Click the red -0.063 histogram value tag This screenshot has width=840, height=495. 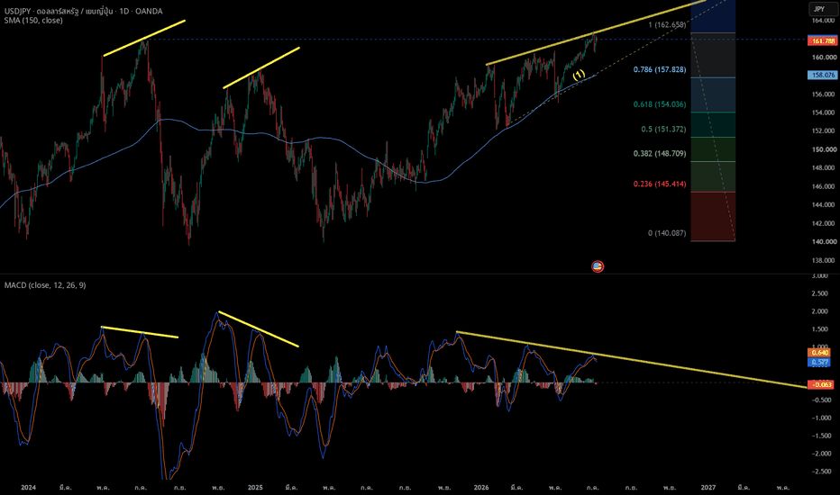[x=821, y=385]
